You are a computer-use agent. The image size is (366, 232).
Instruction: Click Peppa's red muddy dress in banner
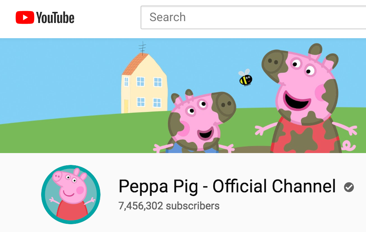pyautogui.click(x=304, y=137)
